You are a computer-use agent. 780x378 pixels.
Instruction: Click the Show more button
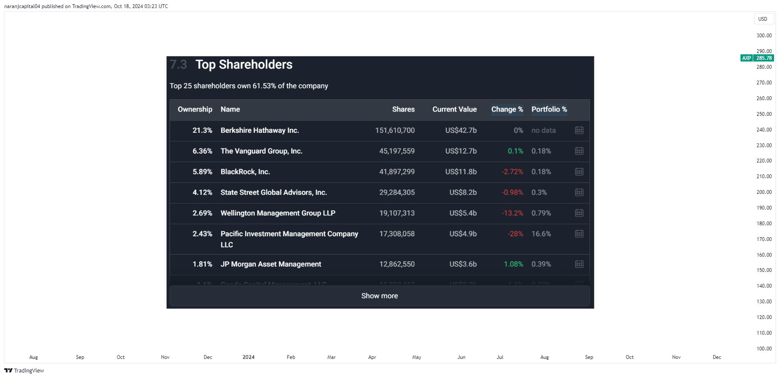point(380,296)
